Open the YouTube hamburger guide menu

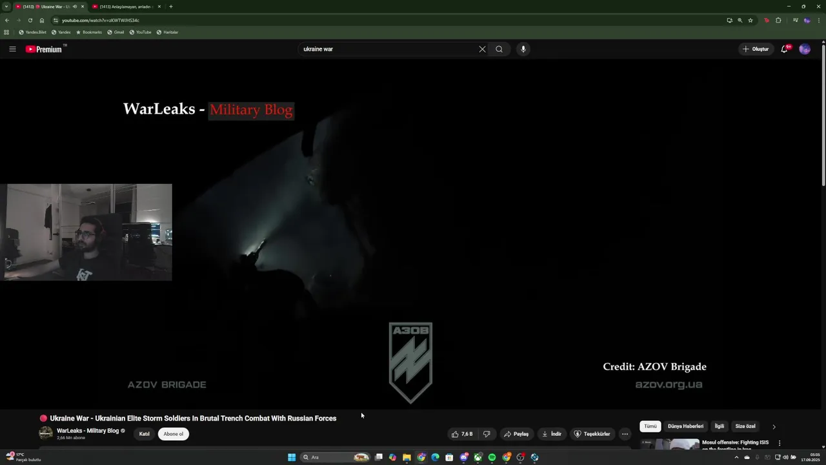pos(12,49)
